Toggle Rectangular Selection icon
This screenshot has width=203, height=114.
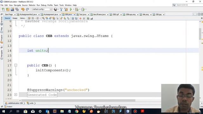pyautogui.click(x=57, y=18)
